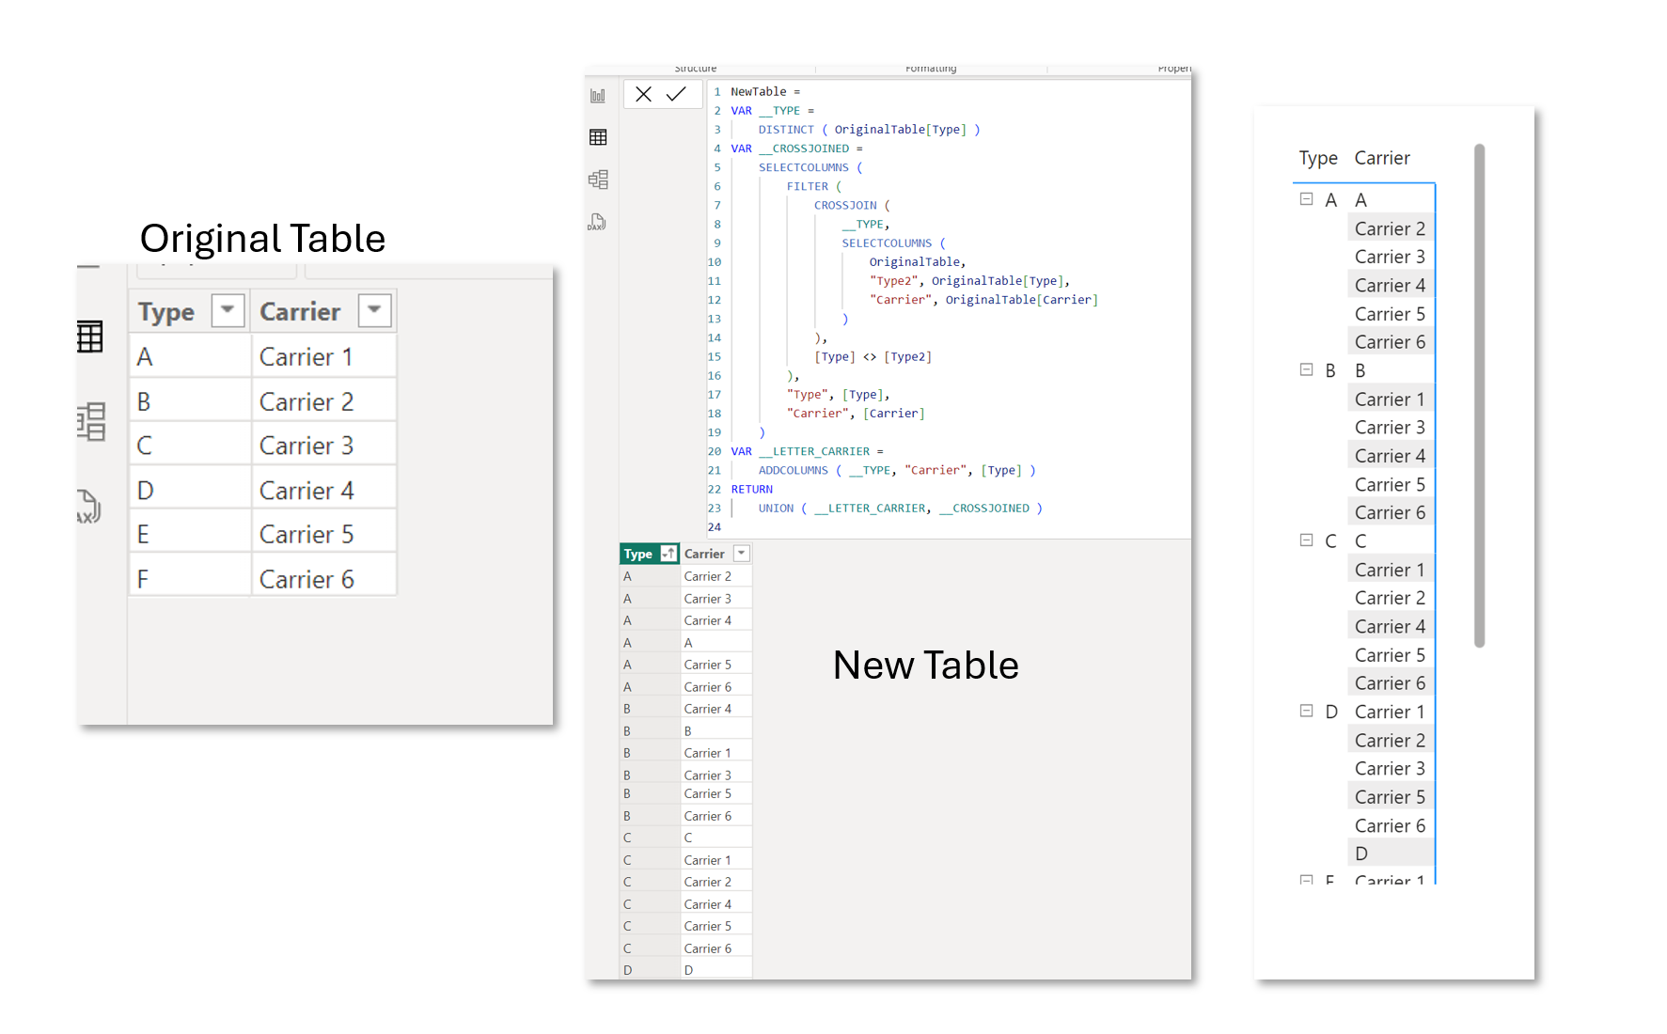Select Carrier 6 cell in Original Table
Screen dimensions: 1667x1034
(323, 579)
